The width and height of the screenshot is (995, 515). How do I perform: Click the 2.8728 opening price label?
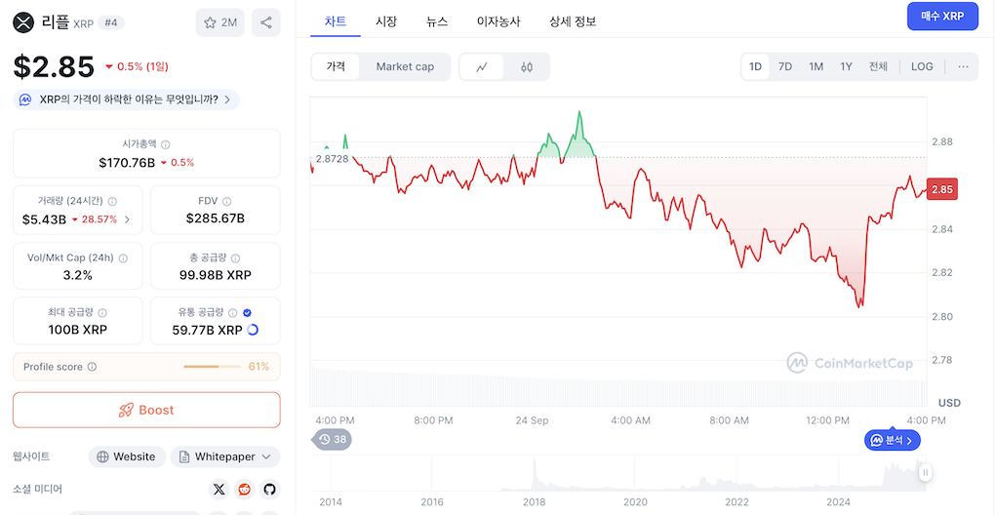point(332,159)
